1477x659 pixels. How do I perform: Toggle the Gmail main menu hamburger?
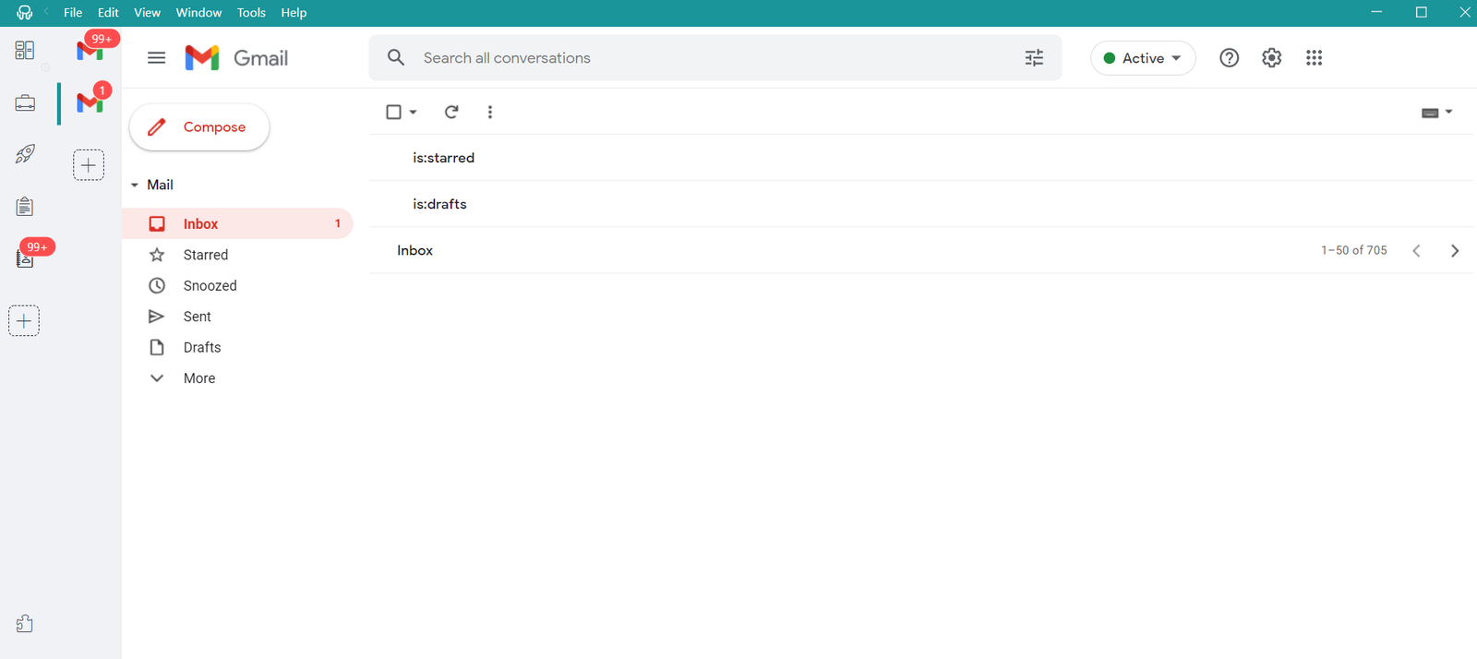[157, 58]
